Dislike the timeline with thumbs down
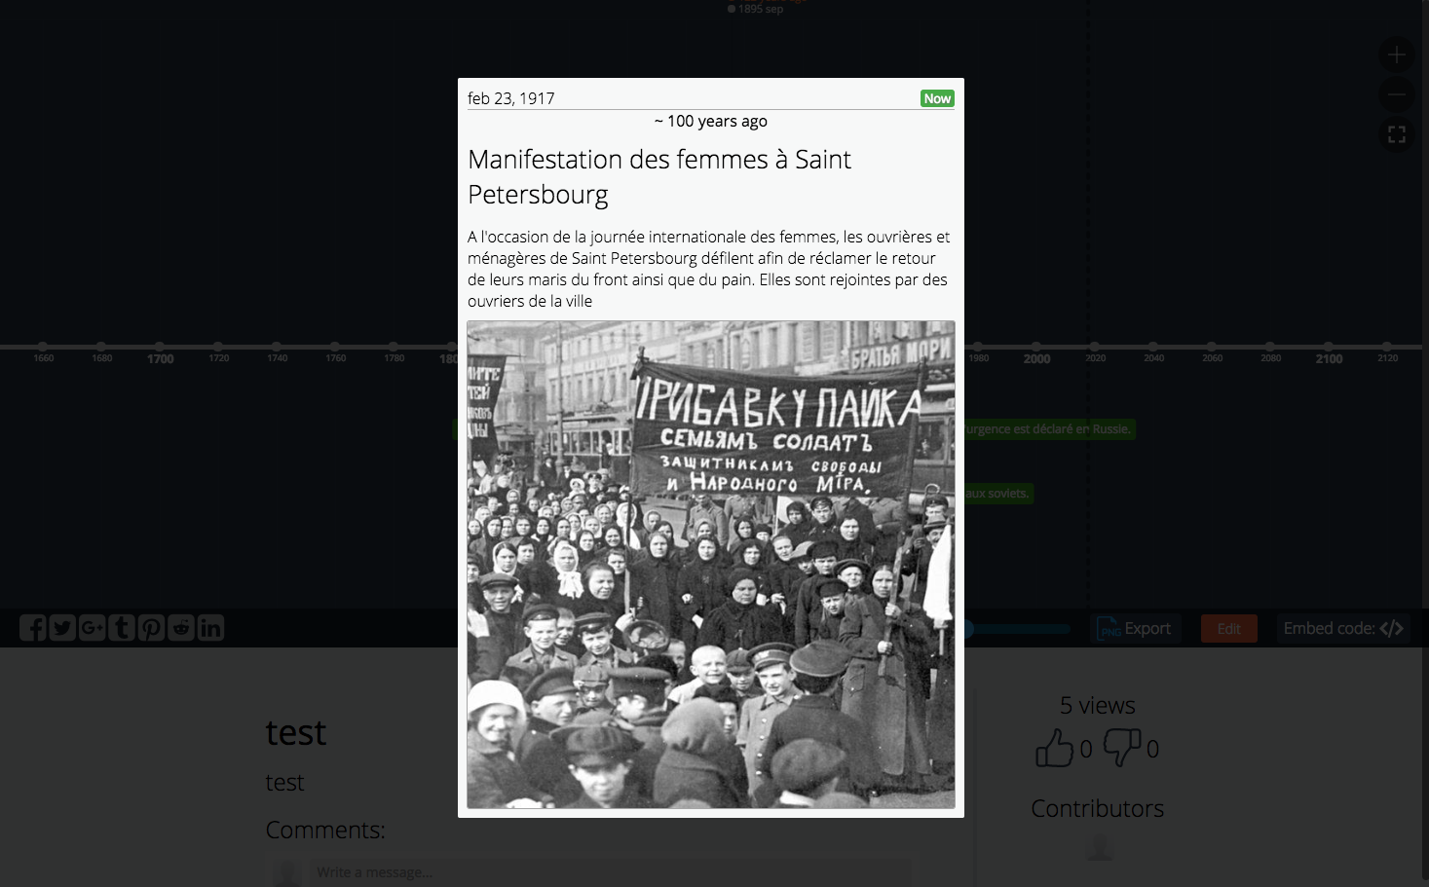This screenshot has width=1429, height=887. pos(1122,748)
